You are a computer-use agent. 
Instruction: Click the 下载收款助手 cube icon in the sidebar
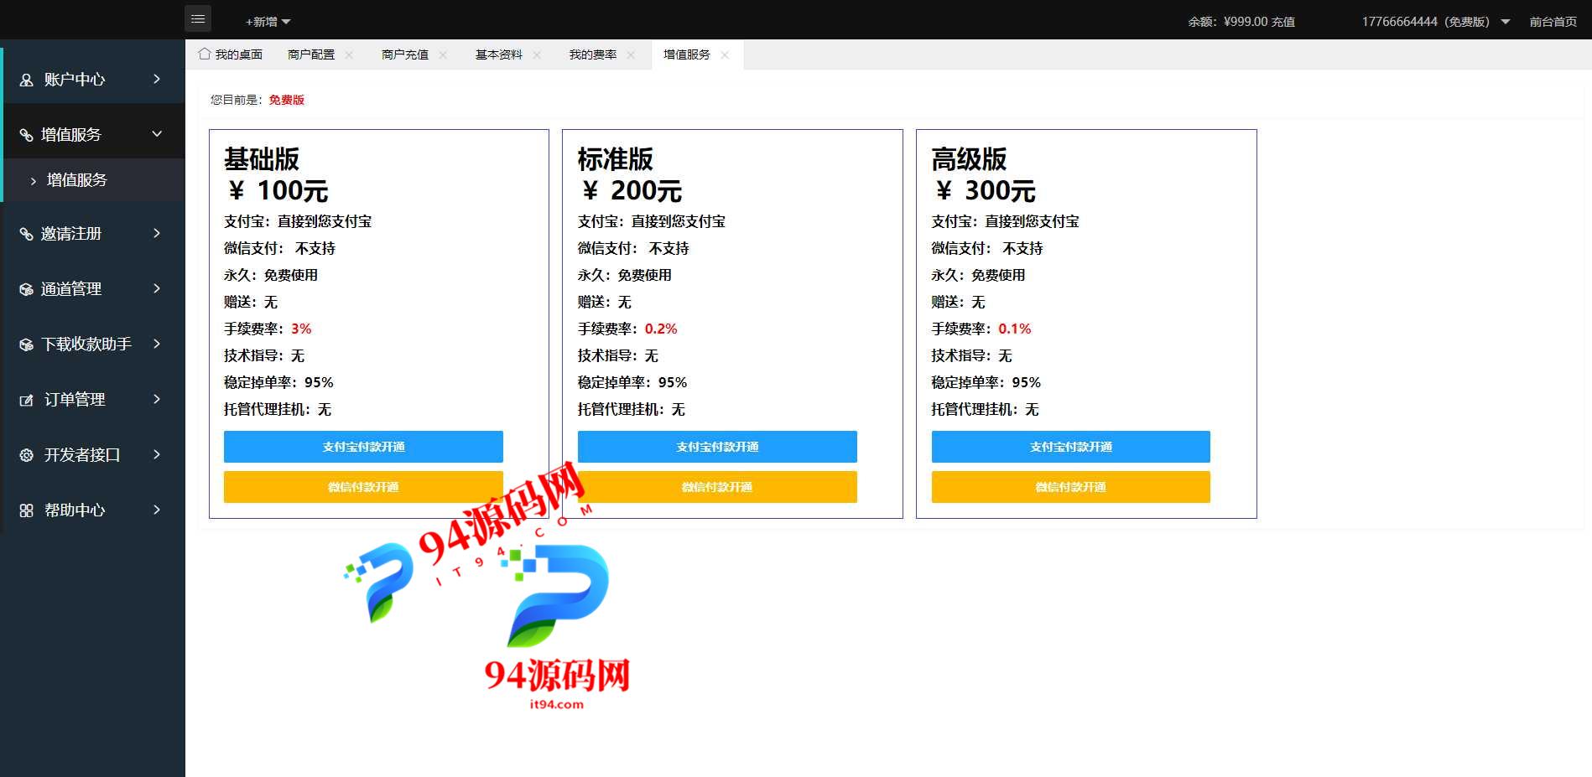coord(27,344)
